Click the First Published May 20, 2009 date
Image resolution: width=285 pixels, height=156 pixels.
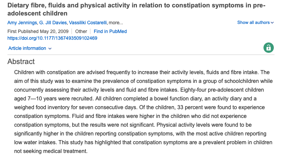click(38, 31)
